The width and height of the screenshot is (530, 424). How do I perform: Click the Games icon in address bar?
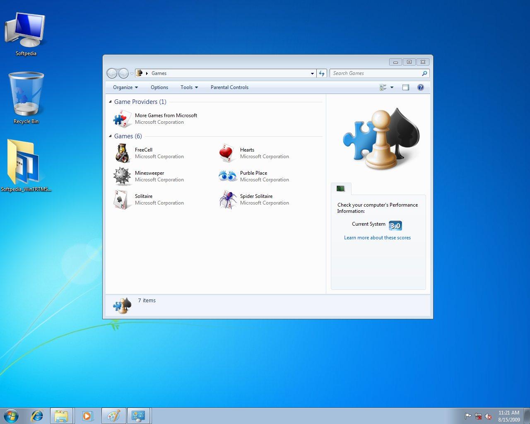140,73
